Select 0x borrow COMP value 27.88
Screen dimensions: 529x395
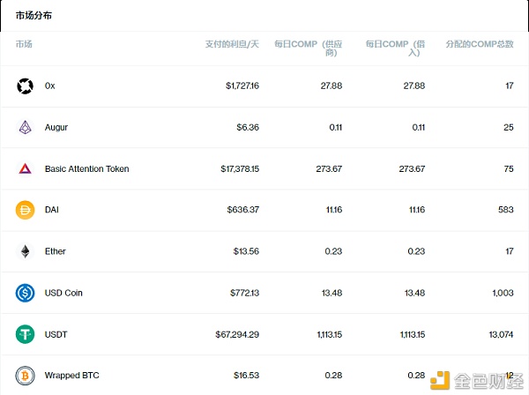(414, 86)
